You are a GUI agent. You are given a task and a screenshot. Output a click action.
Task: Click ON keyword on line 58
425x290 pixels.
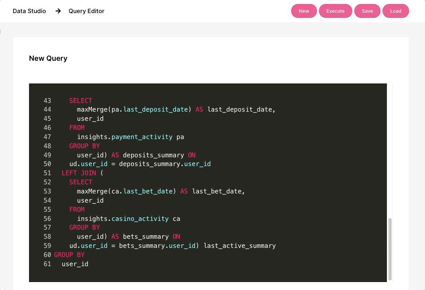(x=176, y=237)
